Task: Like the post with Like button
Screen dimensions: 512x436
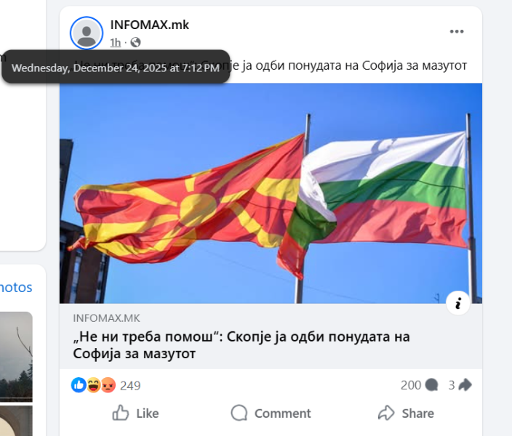Action: coord(135,413)
